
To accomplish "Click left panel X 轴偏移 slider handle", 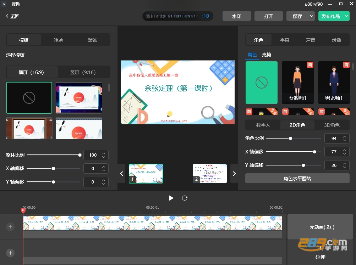I will pos(53,168).
